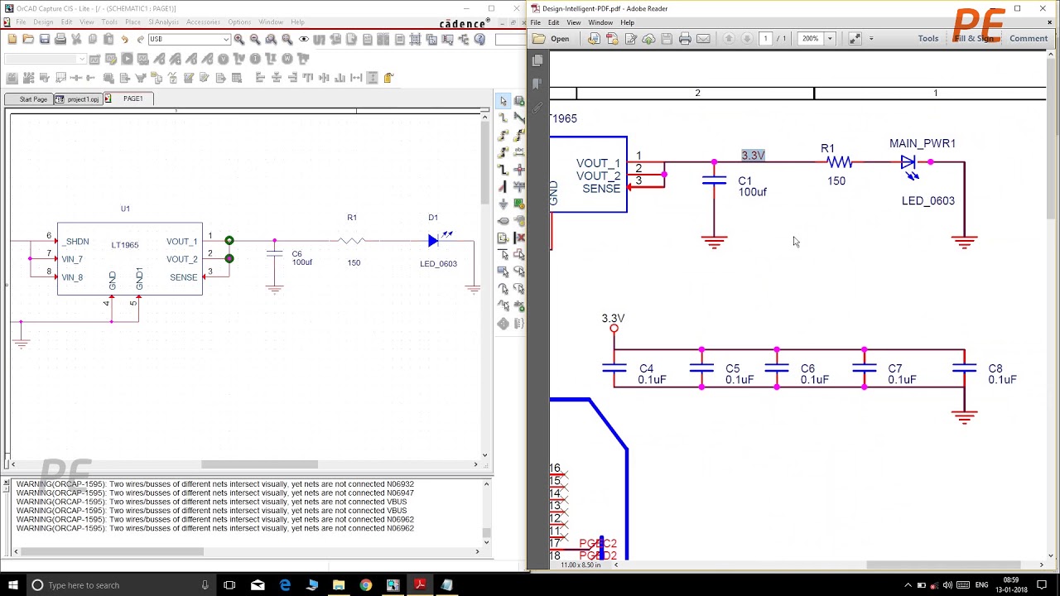
Task: Select the Place Net Alias abc tool
Action: click(519, 151)
